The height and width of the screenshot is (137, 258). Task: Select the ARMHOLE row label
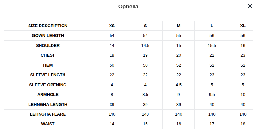(48, 94)
